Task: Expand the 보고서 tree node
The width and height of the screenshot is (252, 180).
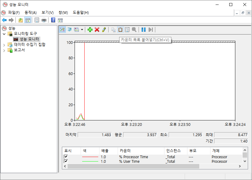Action: coord(4,51)
